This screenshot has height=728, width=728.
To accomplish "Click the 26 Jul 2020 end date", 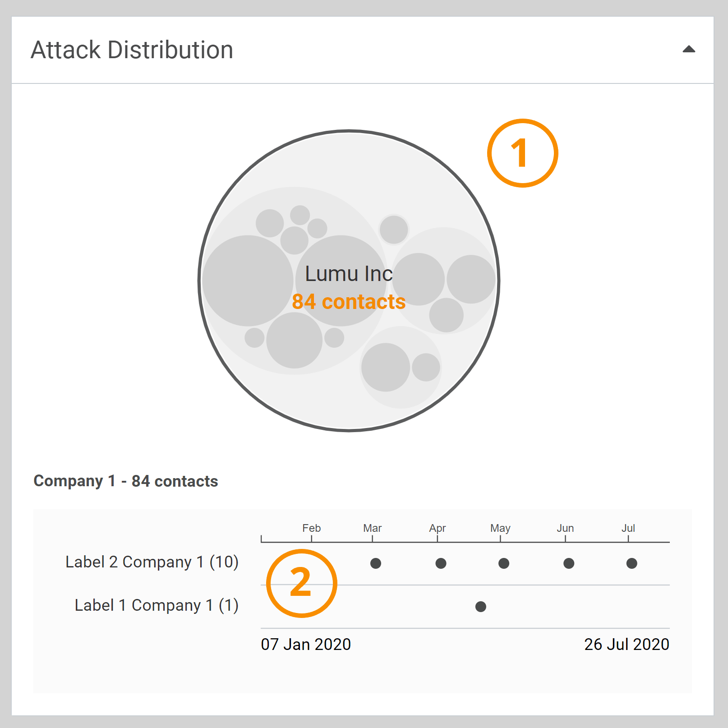I will [627, 644].
